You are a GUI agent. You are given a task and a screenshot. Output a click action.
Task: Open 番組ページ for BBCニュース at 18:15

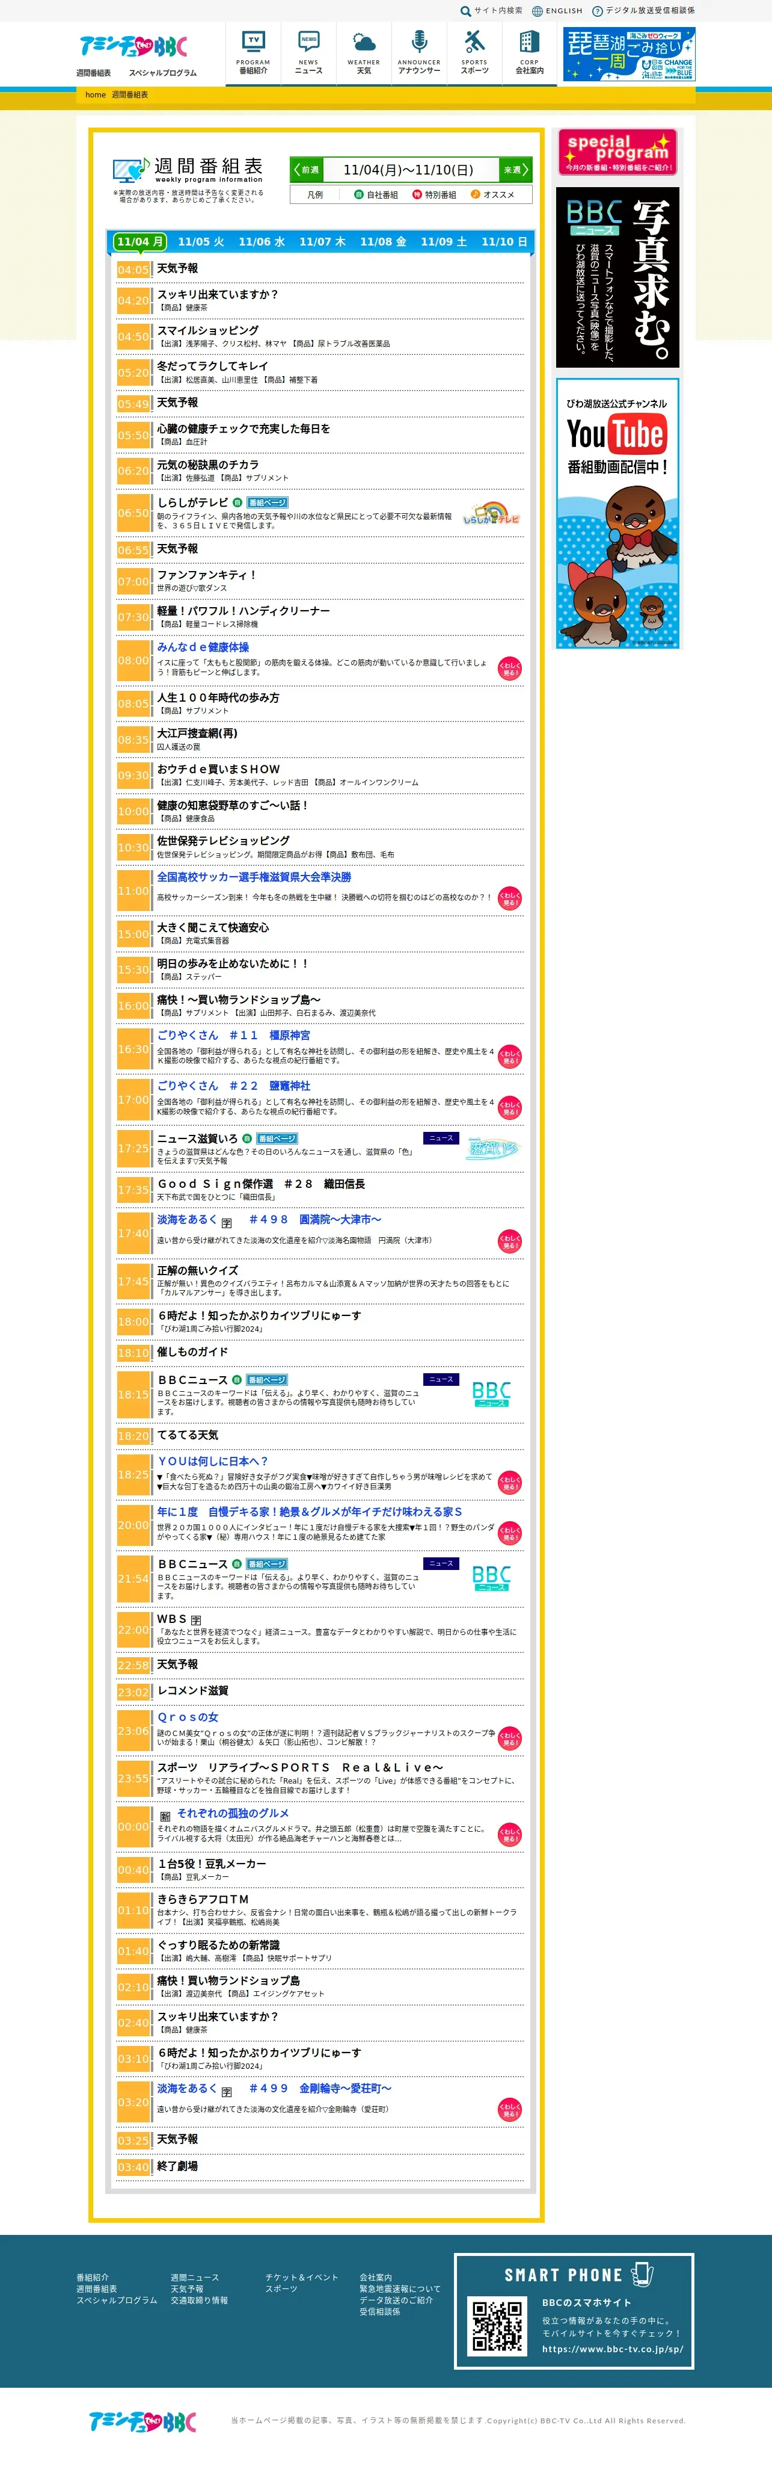267,1380
